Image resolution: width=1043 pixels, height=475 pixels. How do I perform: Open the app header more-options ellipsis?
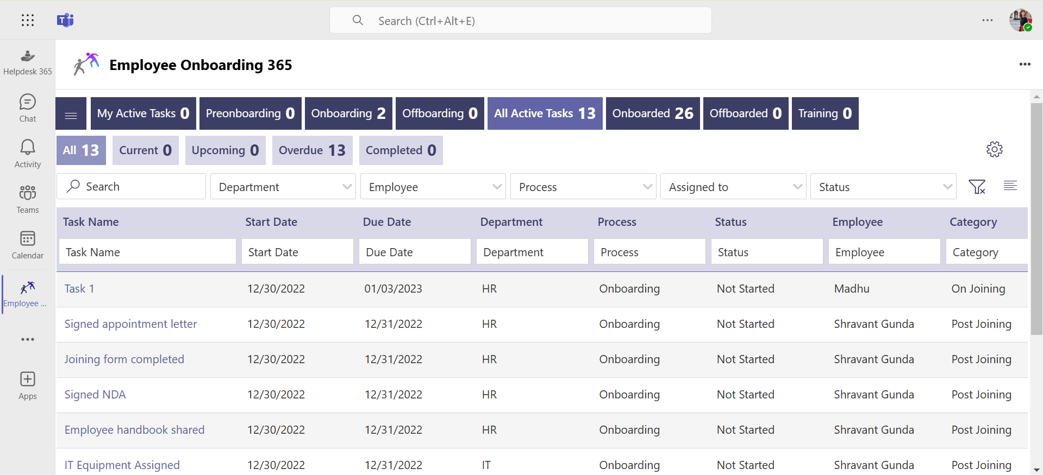(1025, 64)
